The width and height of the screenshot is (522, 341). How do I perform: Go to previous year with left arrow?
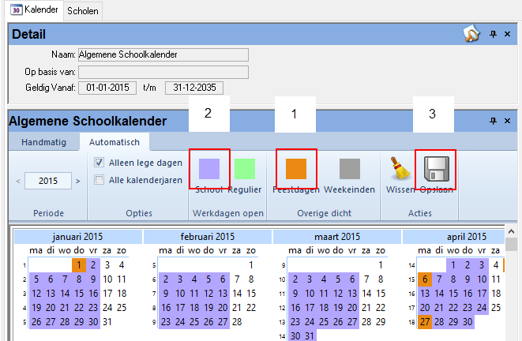(x=19, y=181)
